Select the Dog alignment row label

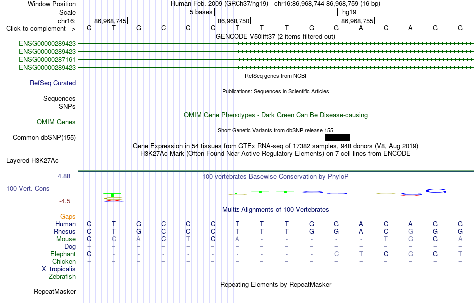[70, 247]
